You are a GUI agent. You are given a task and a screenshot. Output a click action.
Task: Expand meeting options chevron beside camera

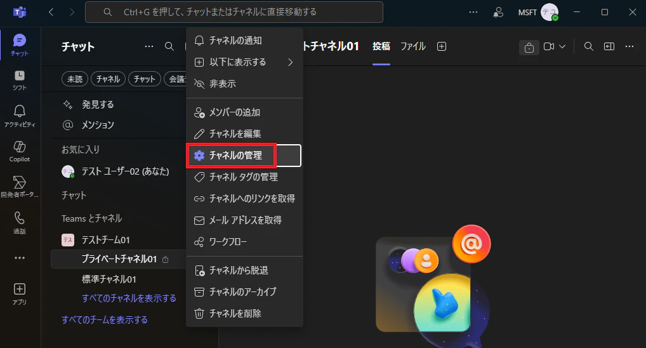coord(562,46)
